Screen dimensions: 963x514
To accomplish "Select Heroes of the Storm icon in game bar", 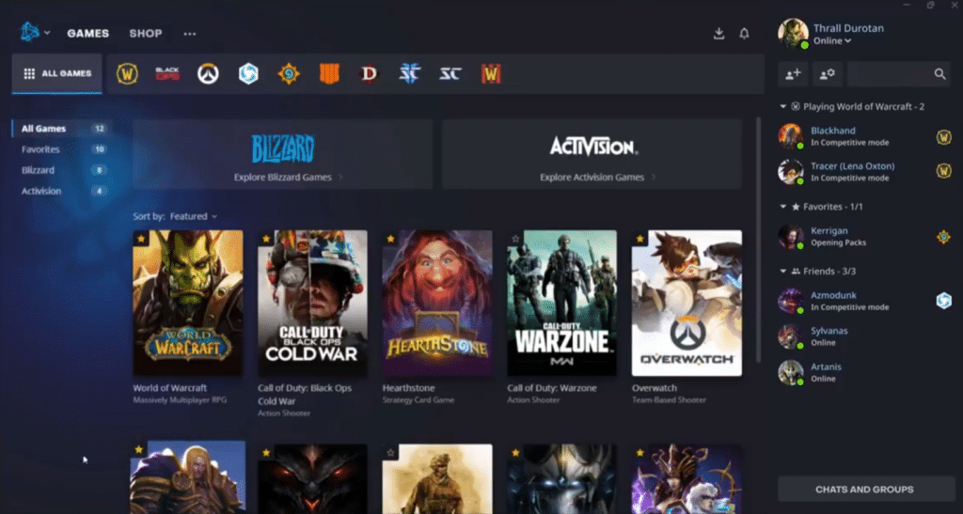I will 248,74.
